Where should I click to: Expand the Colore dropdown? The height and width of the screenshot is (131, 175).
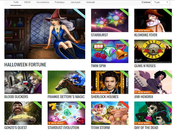tap(160, 2)
